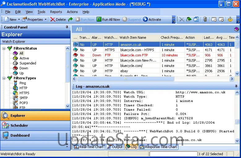Switch to the Log tab
Screen dimensions: 241x158
[131, 147]
